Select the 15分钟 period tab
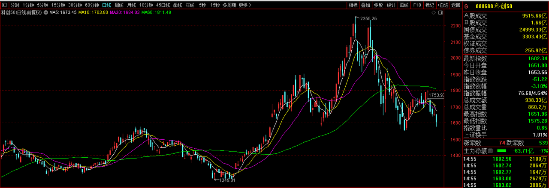Image resolution: width=549 pixels, height=188 pixels. (x=58, y=5)
